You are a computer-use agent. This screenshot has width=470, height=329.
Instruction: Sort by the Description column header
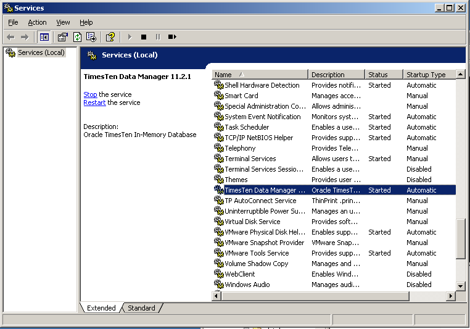tap(337, 74)
